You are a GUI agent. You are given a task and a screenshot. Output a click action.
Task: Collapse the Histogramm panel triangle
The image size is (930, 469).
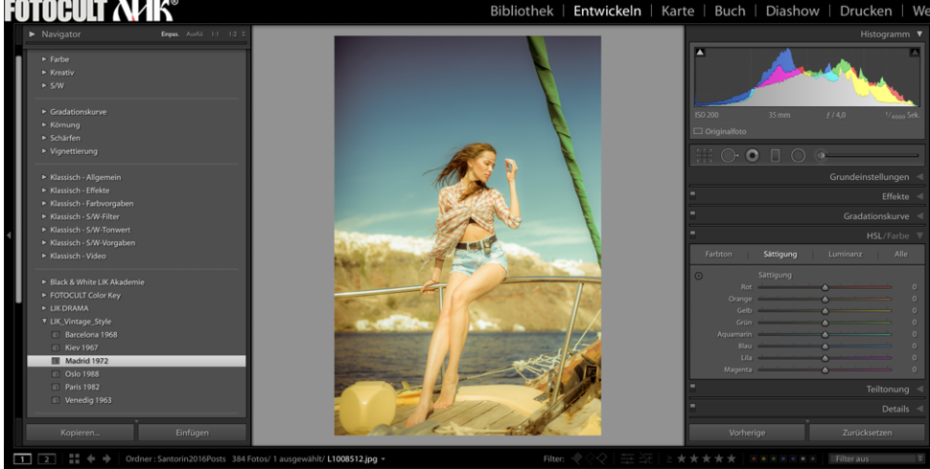[x=919, y=34]
